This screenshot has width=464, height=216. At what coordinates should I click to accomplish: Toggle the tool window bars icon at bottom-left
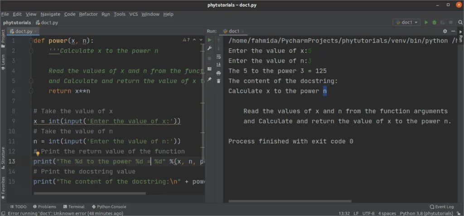pos(3,213)
